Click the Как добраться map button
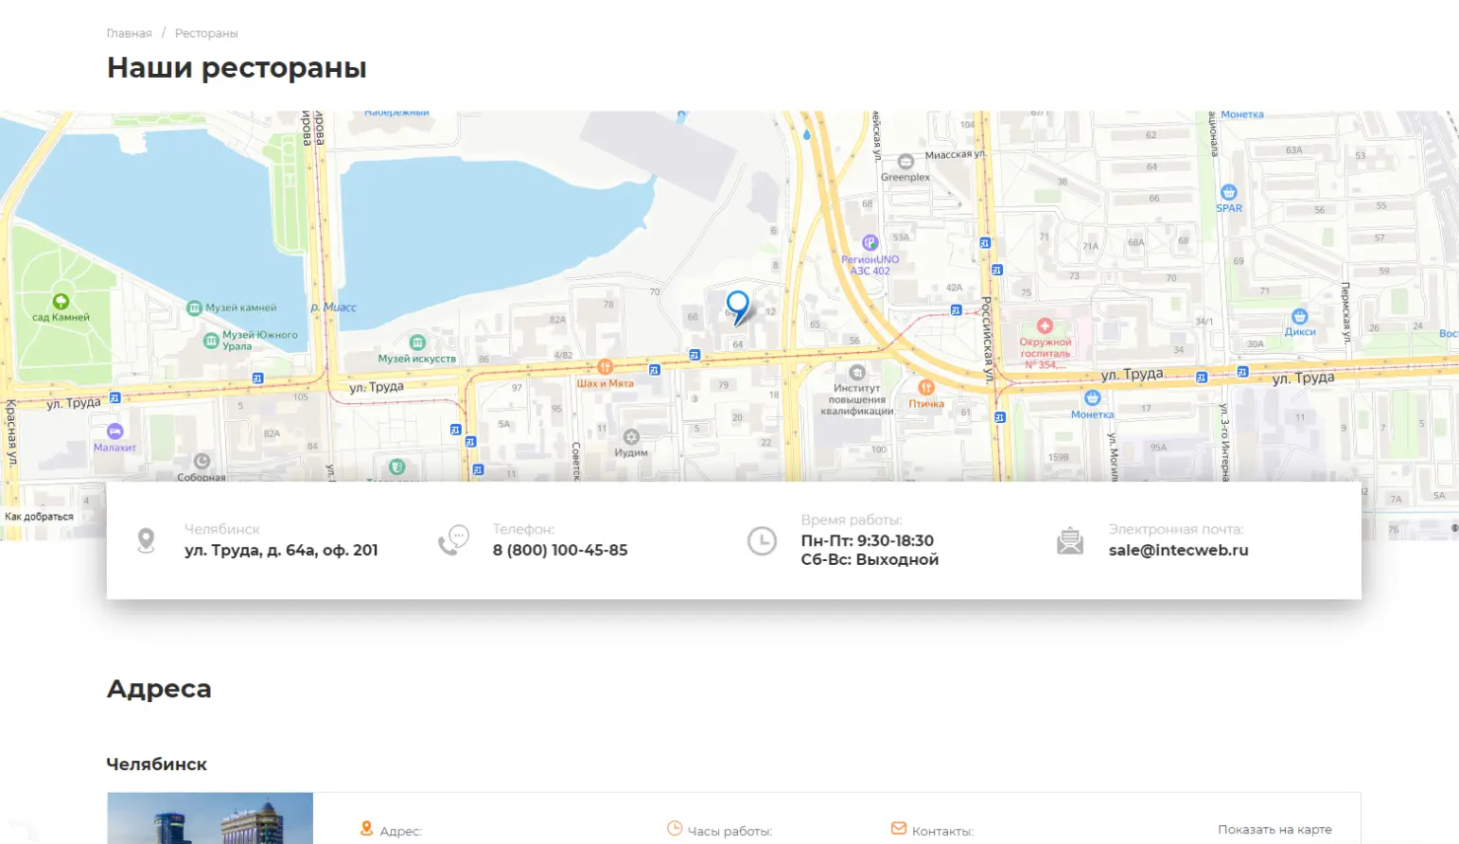The image size is (1459, 844). point(39,517)
